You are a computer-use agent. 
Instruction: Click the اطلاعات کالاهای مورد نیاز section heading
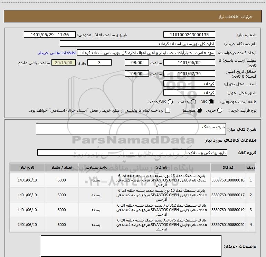[231, 140]
